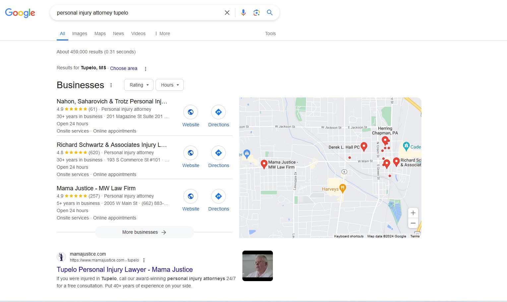Click the magnifying glass search icon
The image size is (507, 302).
pyautogui.click(x=270, y=13)
